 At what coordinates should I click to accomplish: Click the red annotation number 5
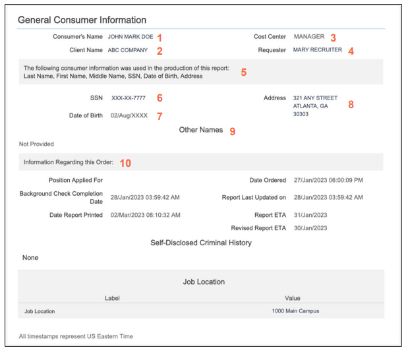[x=243, y=73]
